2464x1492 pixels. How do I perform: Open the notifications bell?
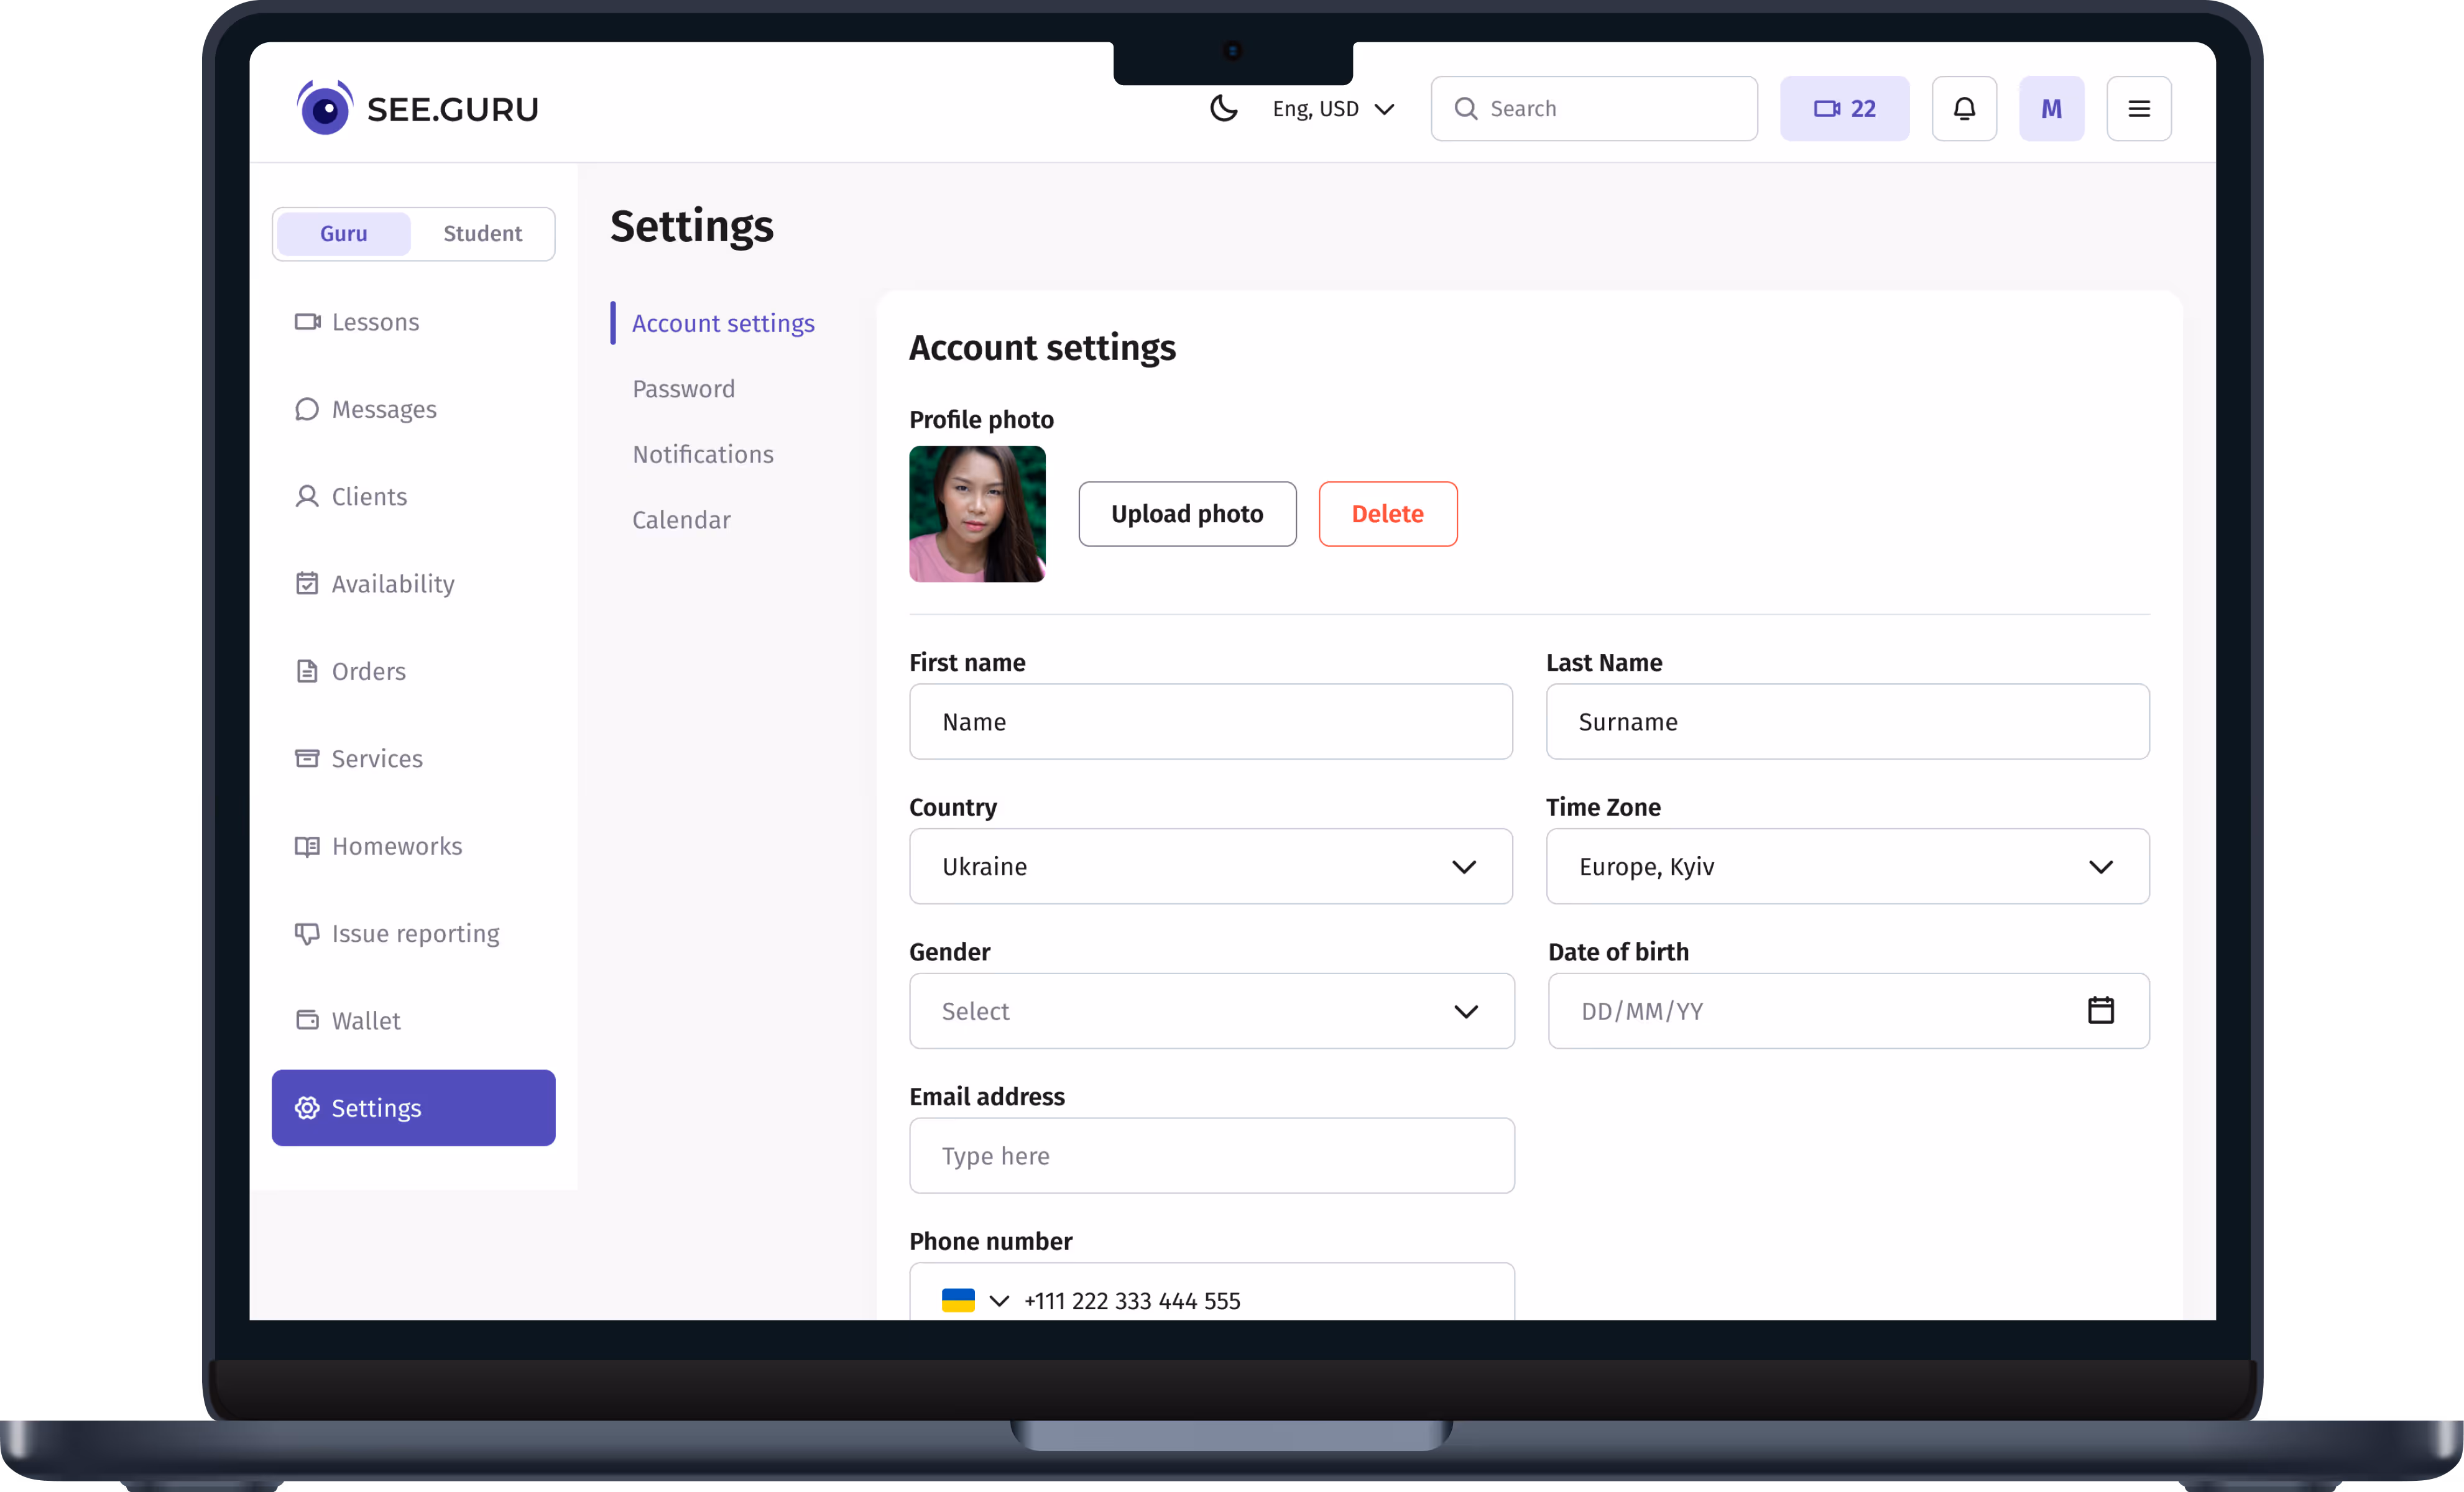point(1963,108)
